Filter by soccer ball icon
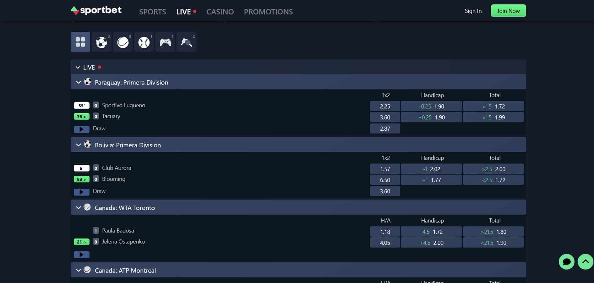 click(101, 42)
